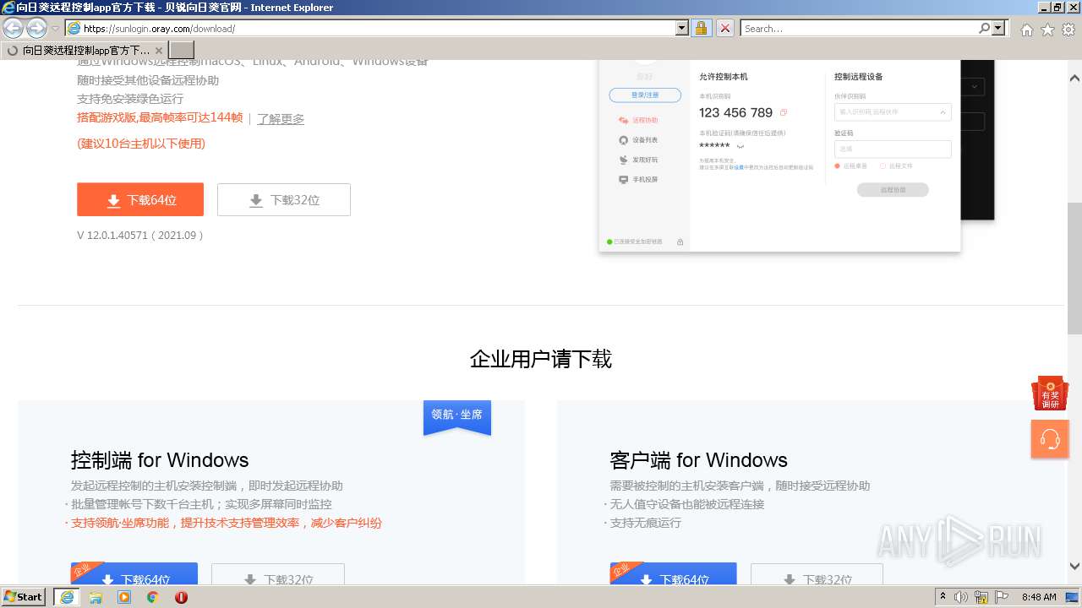Select the 向日葵远程控制app browser tab

[x=85, y=50]
